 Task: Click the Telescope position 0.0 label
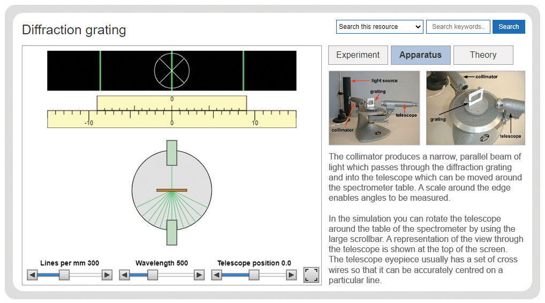(254, 263)
